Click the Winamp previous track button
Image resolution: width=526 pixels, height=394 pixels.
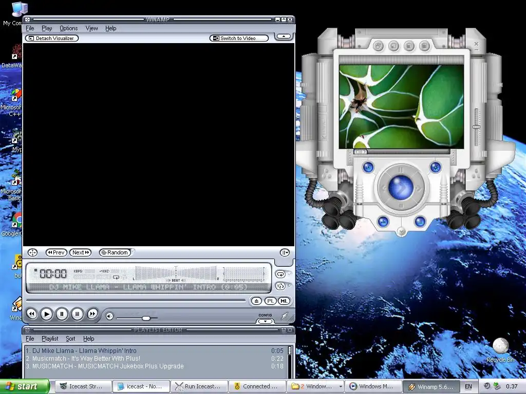pos(32,314)
